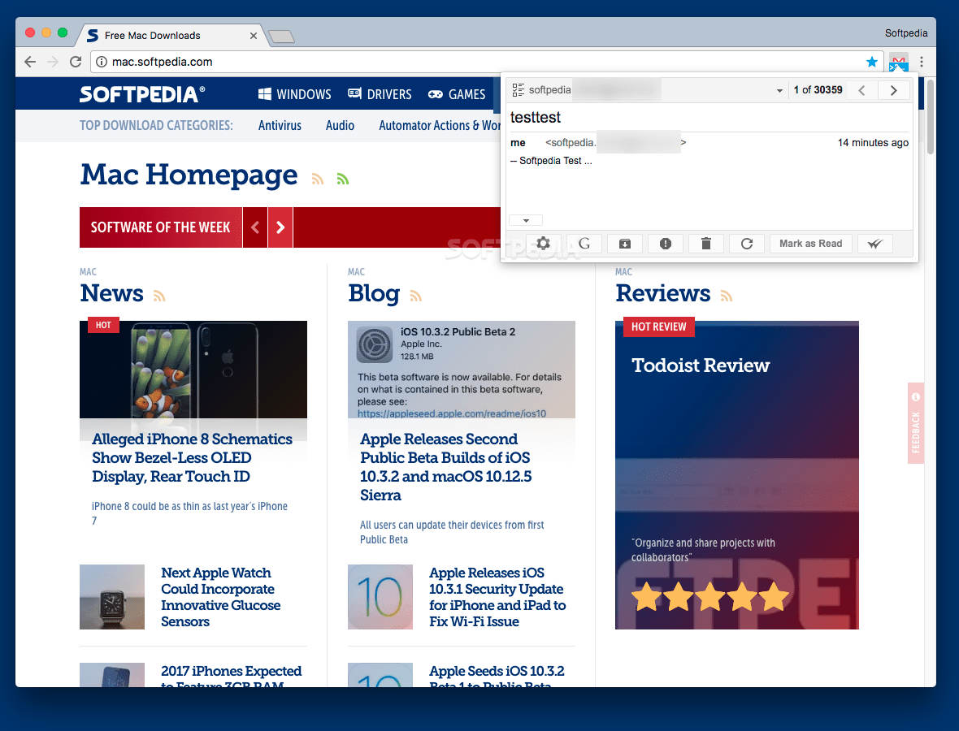
Task: Open RSS feed icon next to Blog
Action: pyautogui.click(x=416, y=296)
